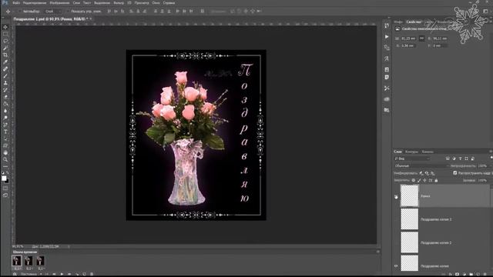
Task: Click the foreground color swatch
Action: pos(4,179)
